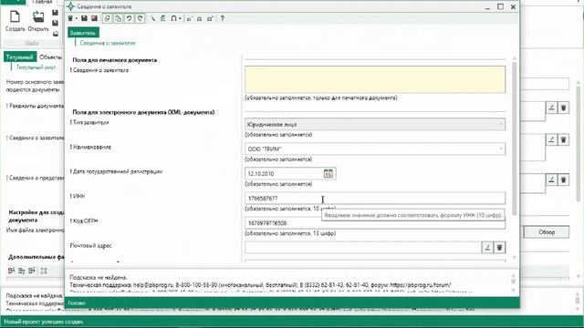The width and height of the screenshot is (584, 328).
Task: Click the redo arrow in dialog toolbar
Action: click(140, 18)
